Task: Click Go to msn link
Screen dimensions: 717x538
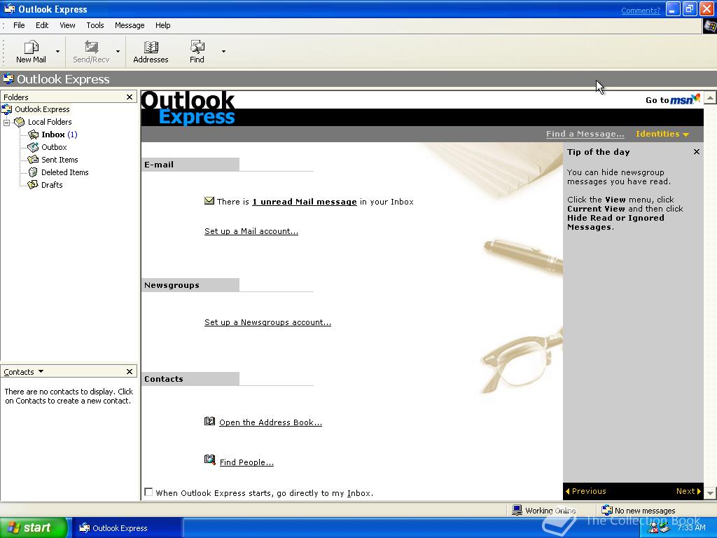Action: [673, 99]
